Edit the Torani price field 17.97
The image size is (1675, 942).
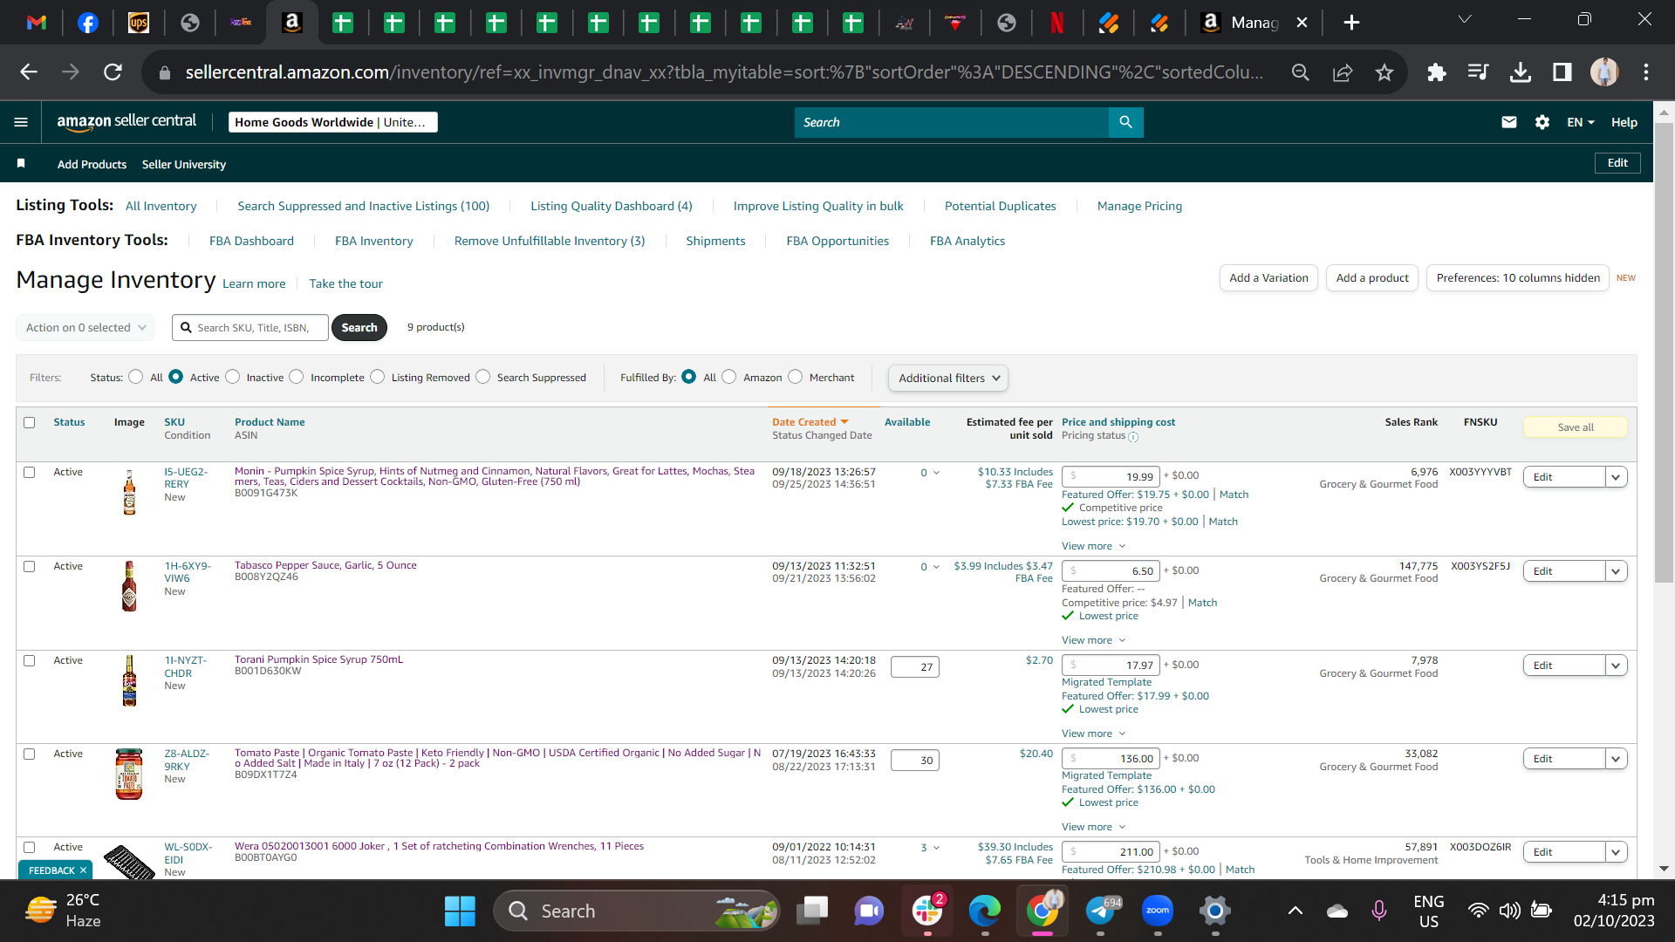1110,665
